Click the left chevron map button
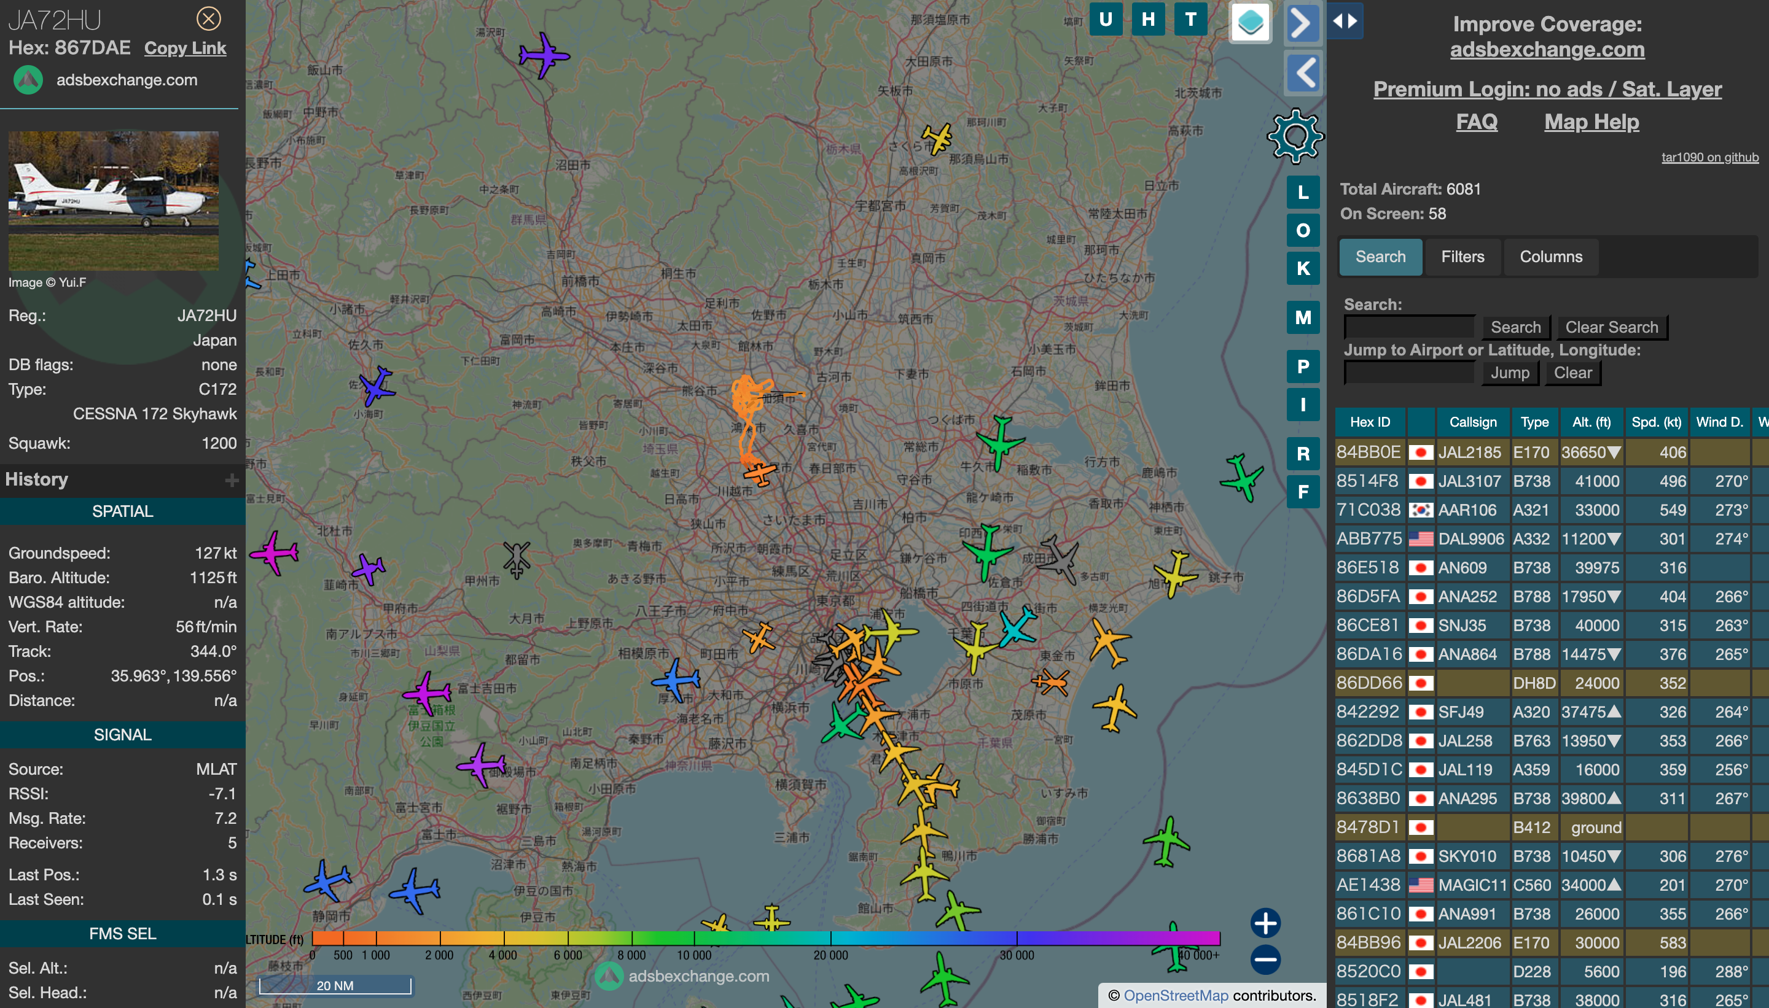Screen dimensions: 1769x1008 tap(1304, 72)
